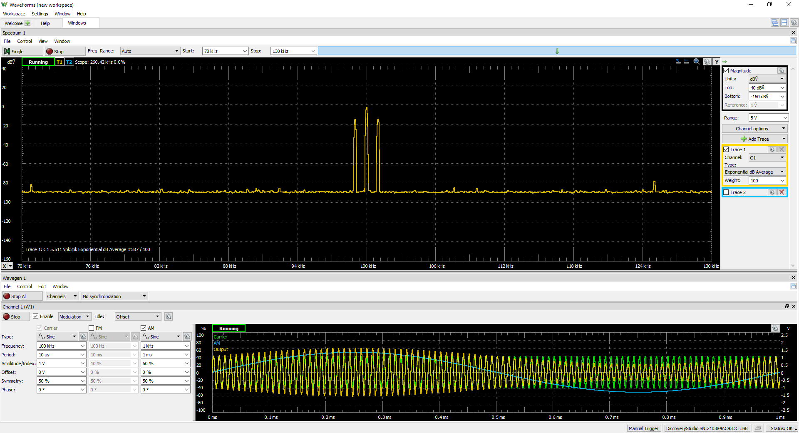Open the No synchronization dropdown

coord(114,296)
